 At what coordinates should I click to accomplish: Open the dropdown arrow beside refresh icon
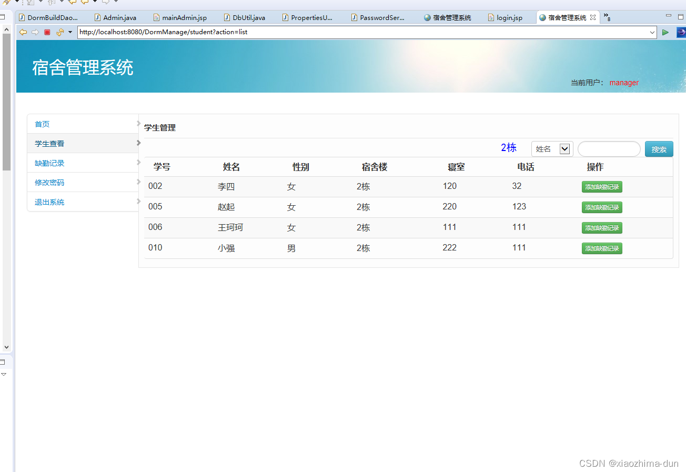(70, 32)
